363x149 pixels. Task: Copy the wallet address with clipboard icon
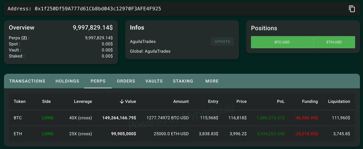pyautogui.click(x=352, y=9)
